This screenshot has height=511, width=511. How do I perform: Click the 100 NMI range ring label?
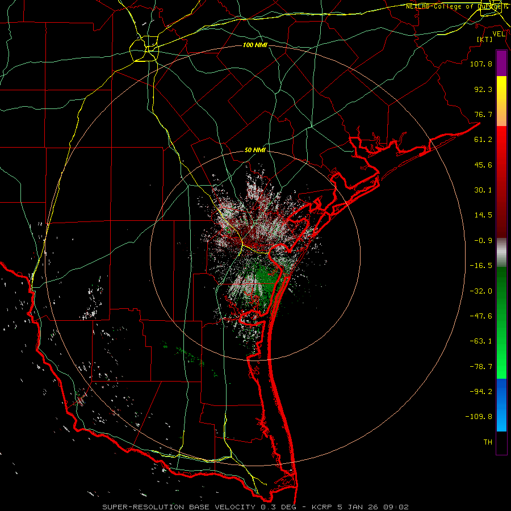click(x=255, y=45)
